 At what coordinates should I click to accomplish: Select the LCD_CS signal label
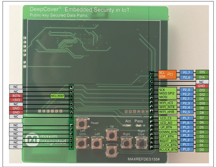click(x=168, y=118)
